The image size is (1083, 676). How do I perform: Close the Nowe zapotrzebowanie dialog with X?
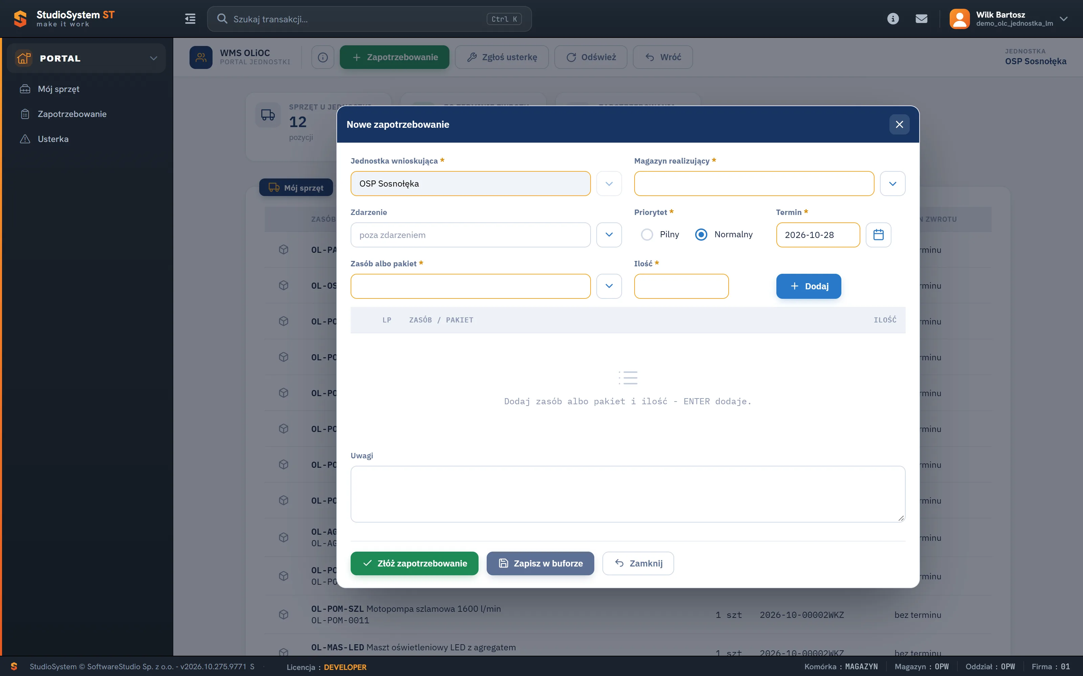[900, 124]
